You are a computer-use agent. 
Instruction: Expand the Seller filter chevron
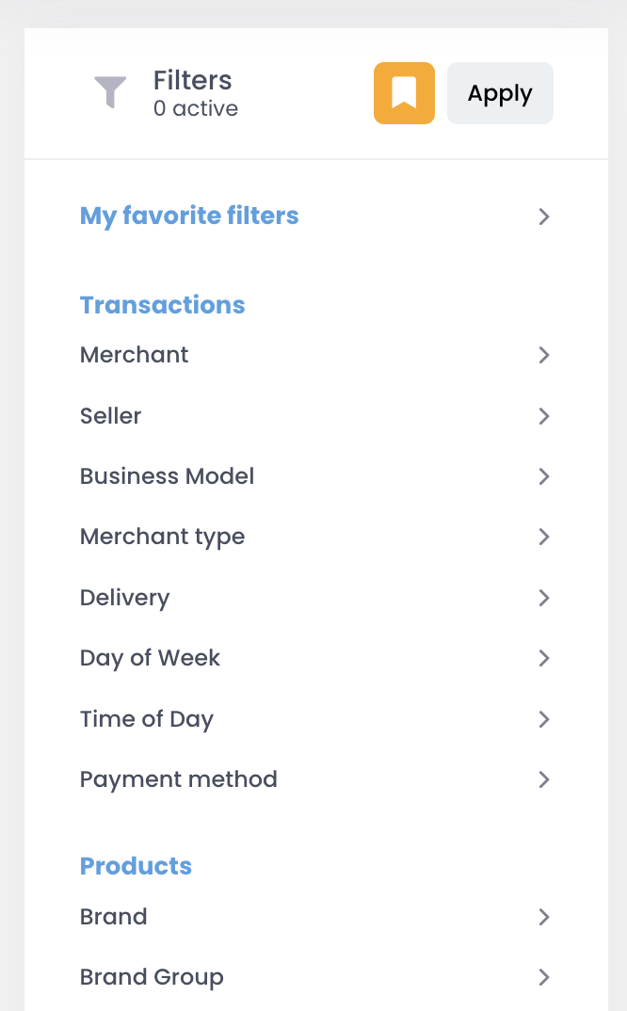(x=544, y=416)
